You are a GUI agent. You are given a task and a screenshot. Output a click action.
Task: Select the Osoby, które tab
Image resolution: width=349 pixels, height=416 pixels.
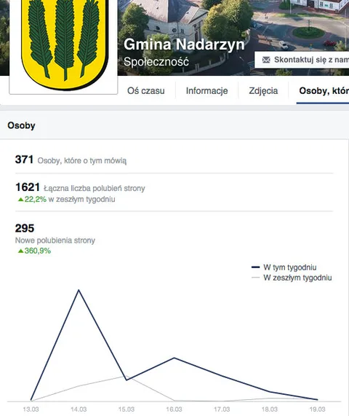click(x=324, y=91)
